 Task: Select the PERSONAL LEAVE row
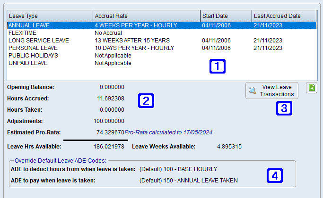[162, 48]
